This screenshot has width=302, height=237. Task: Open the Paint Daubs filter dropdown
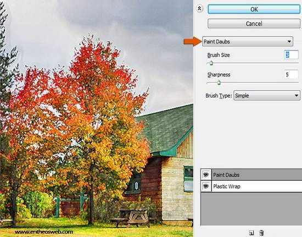point(248,41)
